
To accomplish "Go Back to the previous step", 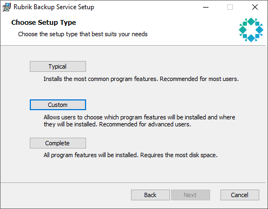I will (x=151, y=195).
